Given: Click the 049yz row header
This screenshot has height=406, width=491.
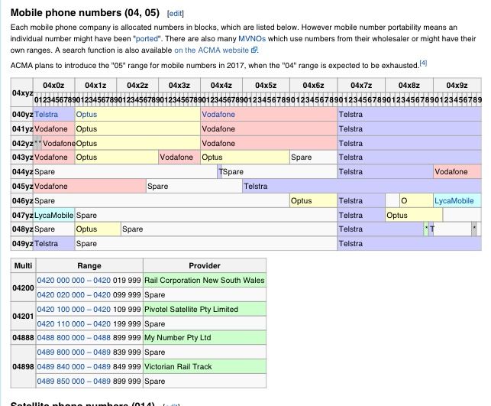Looking at the screenshot, I should tap(22, 244).
